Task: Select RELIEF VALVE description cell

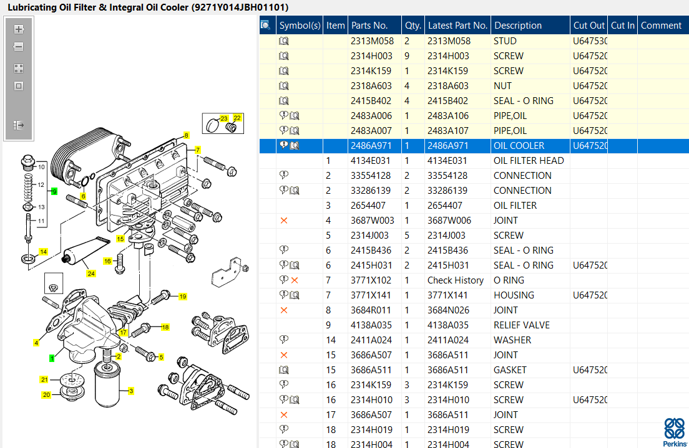Action: click(x=530, y=325)
